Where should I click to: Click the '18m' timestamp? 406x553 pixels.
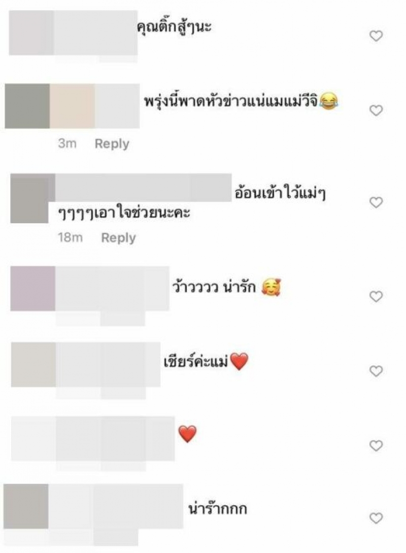tap(70, 238)
